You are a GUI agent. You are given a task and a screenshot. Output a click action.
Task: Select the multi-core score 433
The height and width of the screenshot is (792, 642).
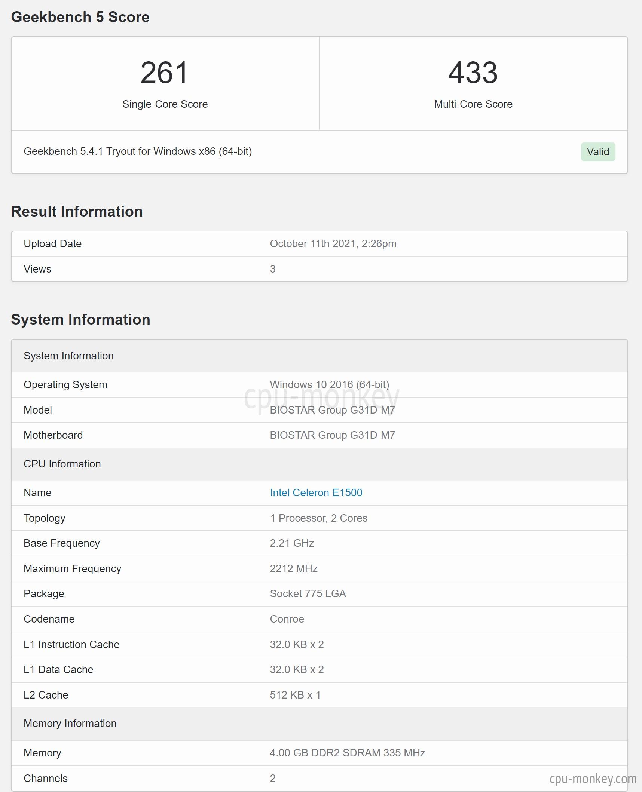point(473,73)
